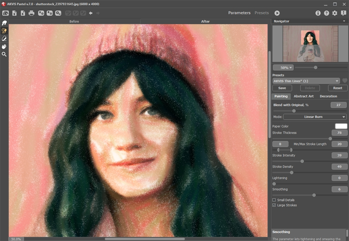Open the Linear Burn mode dropdown
This screenshot has width=349, height=241.
[x=315, y=117]
